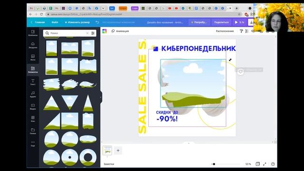Open Изменить размер (Resize) option
This screenshot has height=171, width=304.
pos(77,22)
